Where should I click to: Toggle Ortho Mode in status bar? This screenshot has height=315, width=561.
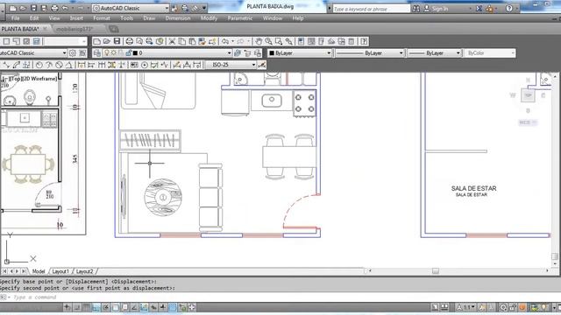click(x=96, y=307)
